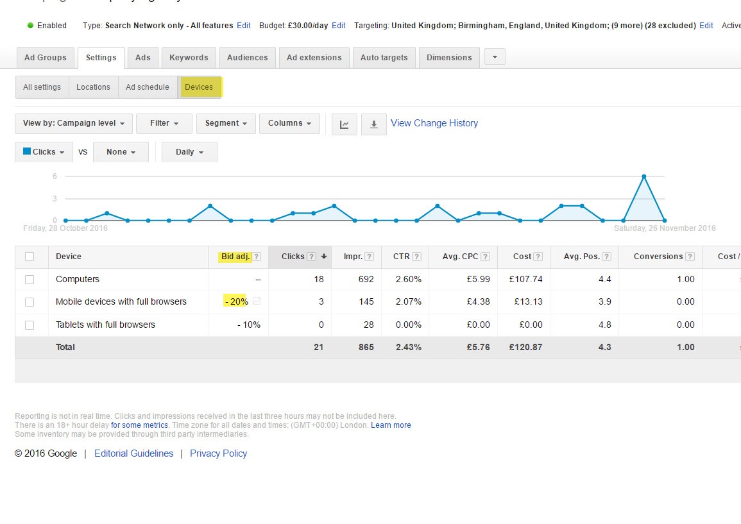This screenshot has height=524, width=741.
Task: Click the download report icon
Action: tap(374, 124)
